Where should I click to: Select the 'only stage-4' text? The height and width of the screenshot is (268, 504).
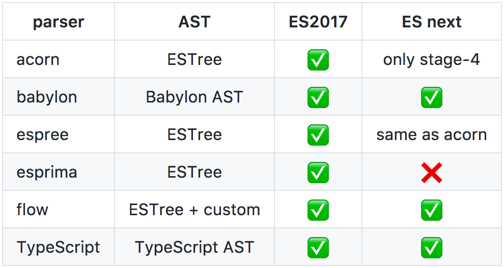point(431,60)
